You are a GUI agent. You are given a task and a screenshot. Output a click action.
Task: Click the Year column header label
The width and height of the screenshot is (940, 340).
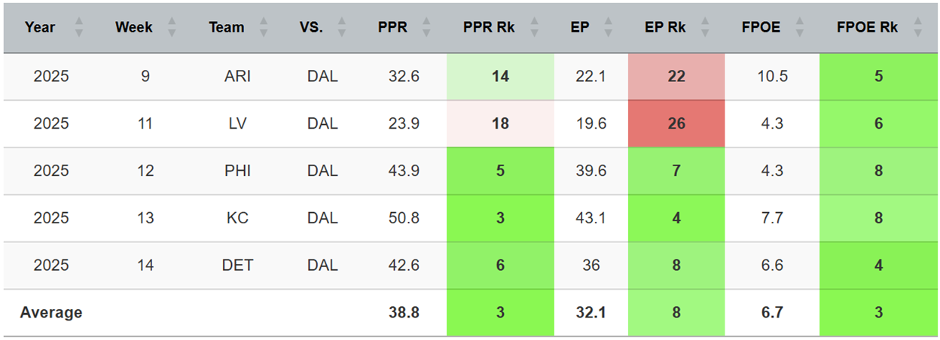[x=40, y=28]
